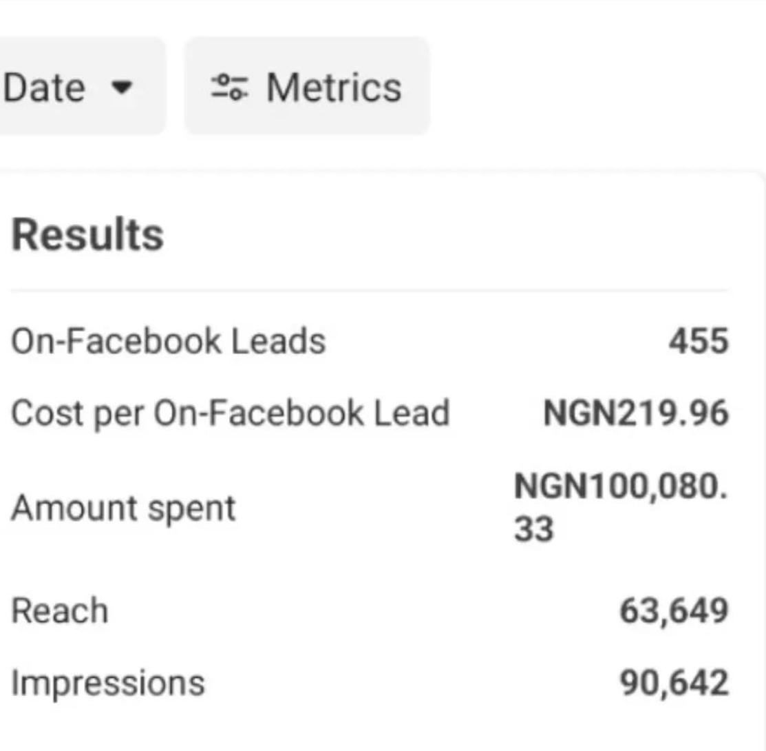
Task: Click the Reach metric label
Action: (x=60, y=611)
